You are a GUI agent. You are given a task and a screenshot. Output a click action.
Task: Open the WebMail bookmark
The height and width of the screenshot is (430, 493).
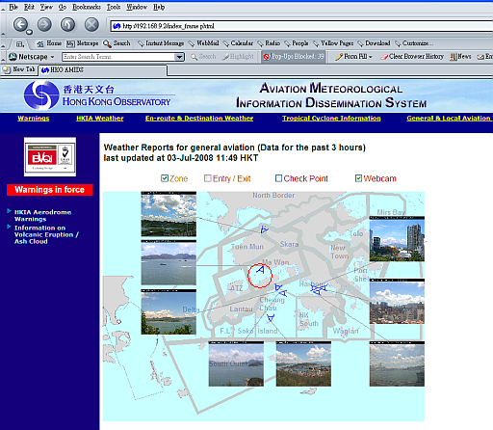coord(203,43)
